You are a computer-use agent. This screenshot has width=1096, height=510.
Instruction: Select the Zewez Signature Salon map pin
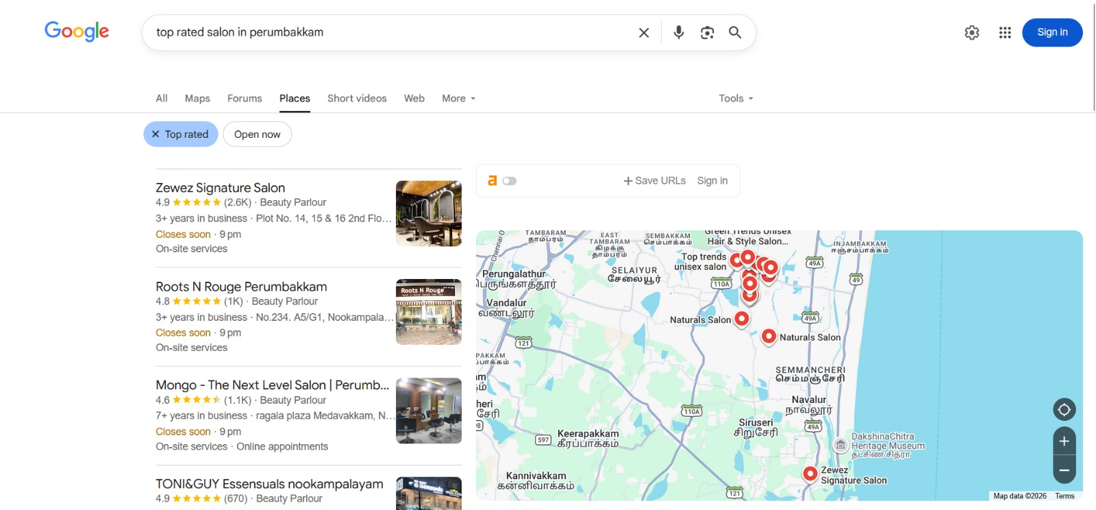pos(810,473)
